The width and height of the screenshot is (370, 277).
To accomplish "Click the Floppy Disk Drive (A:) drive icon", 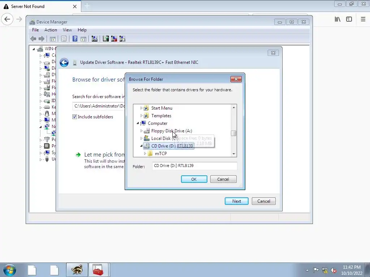I will pyautogui.click(x=147, y=131).
